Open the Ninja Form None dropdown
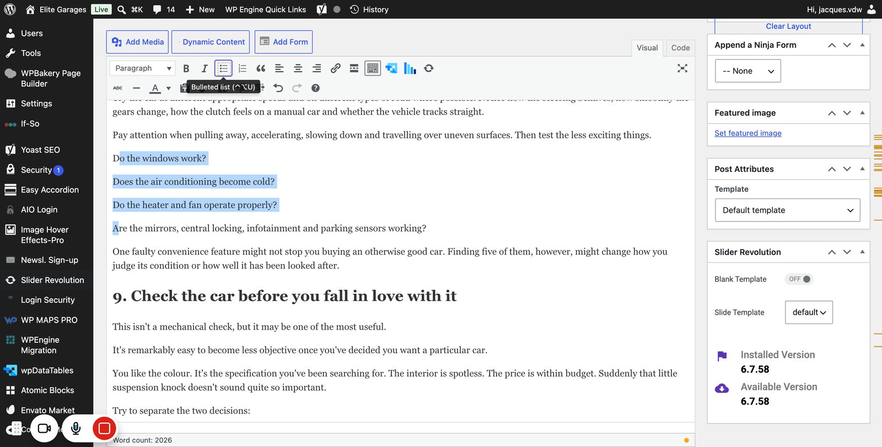Viewport: 882px width, 447px height. (x=747, y=71)
